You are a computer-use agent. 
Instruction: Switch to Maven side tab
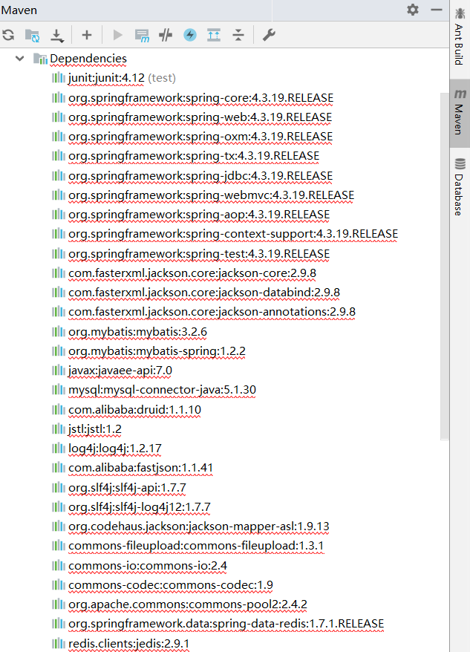point(460,112)
